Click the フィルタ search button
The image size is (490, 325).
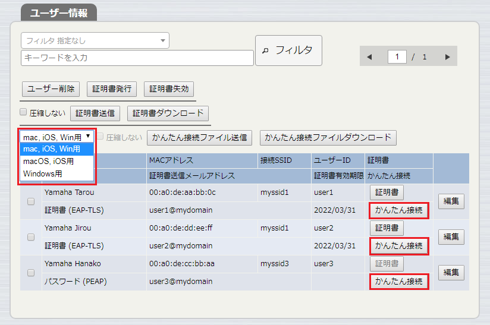coord(288,51)
